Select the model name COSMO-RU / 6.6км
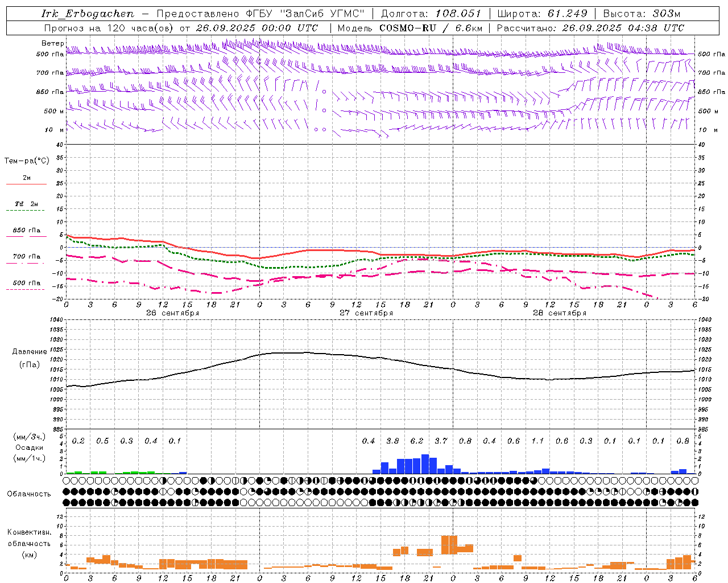The image size is (728, 583). (x=431, y=28)
